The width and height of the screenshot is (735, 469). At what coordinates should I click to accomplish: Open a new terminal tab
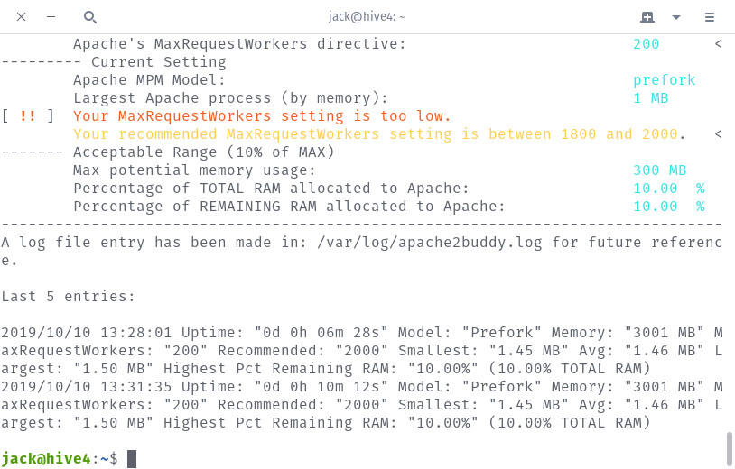pos(647,17)
